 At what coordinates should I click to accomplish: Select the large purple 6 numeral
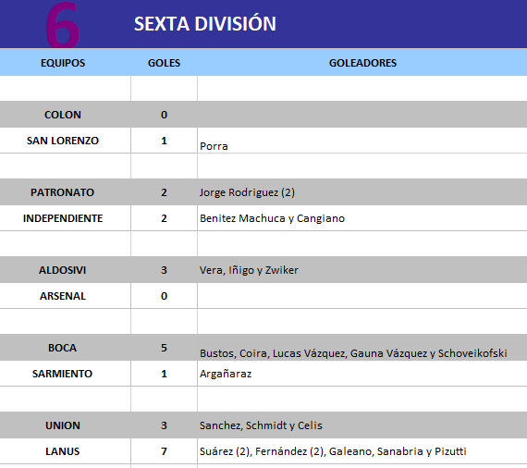pos(63,25)
